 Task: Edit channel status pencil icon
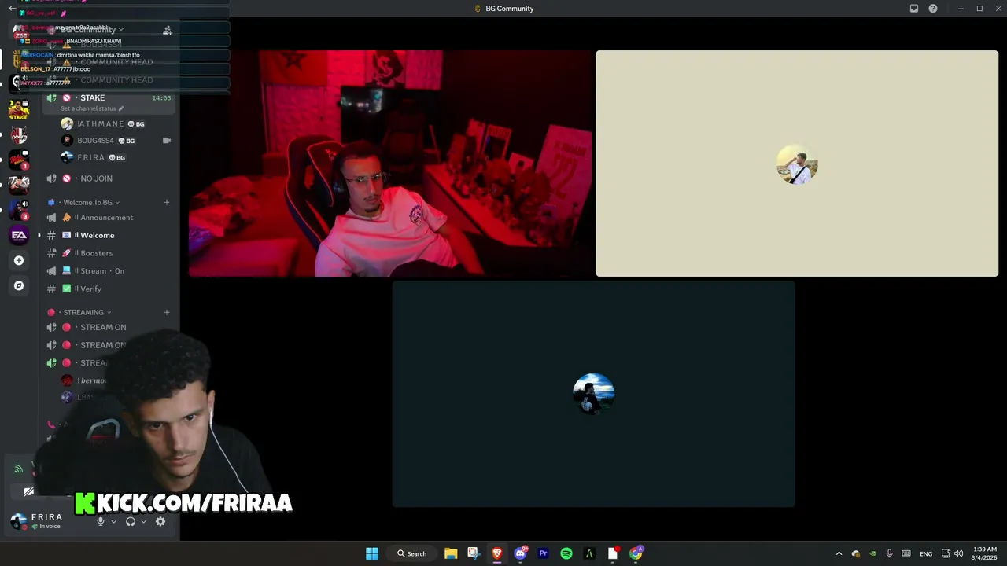(121, 108)
